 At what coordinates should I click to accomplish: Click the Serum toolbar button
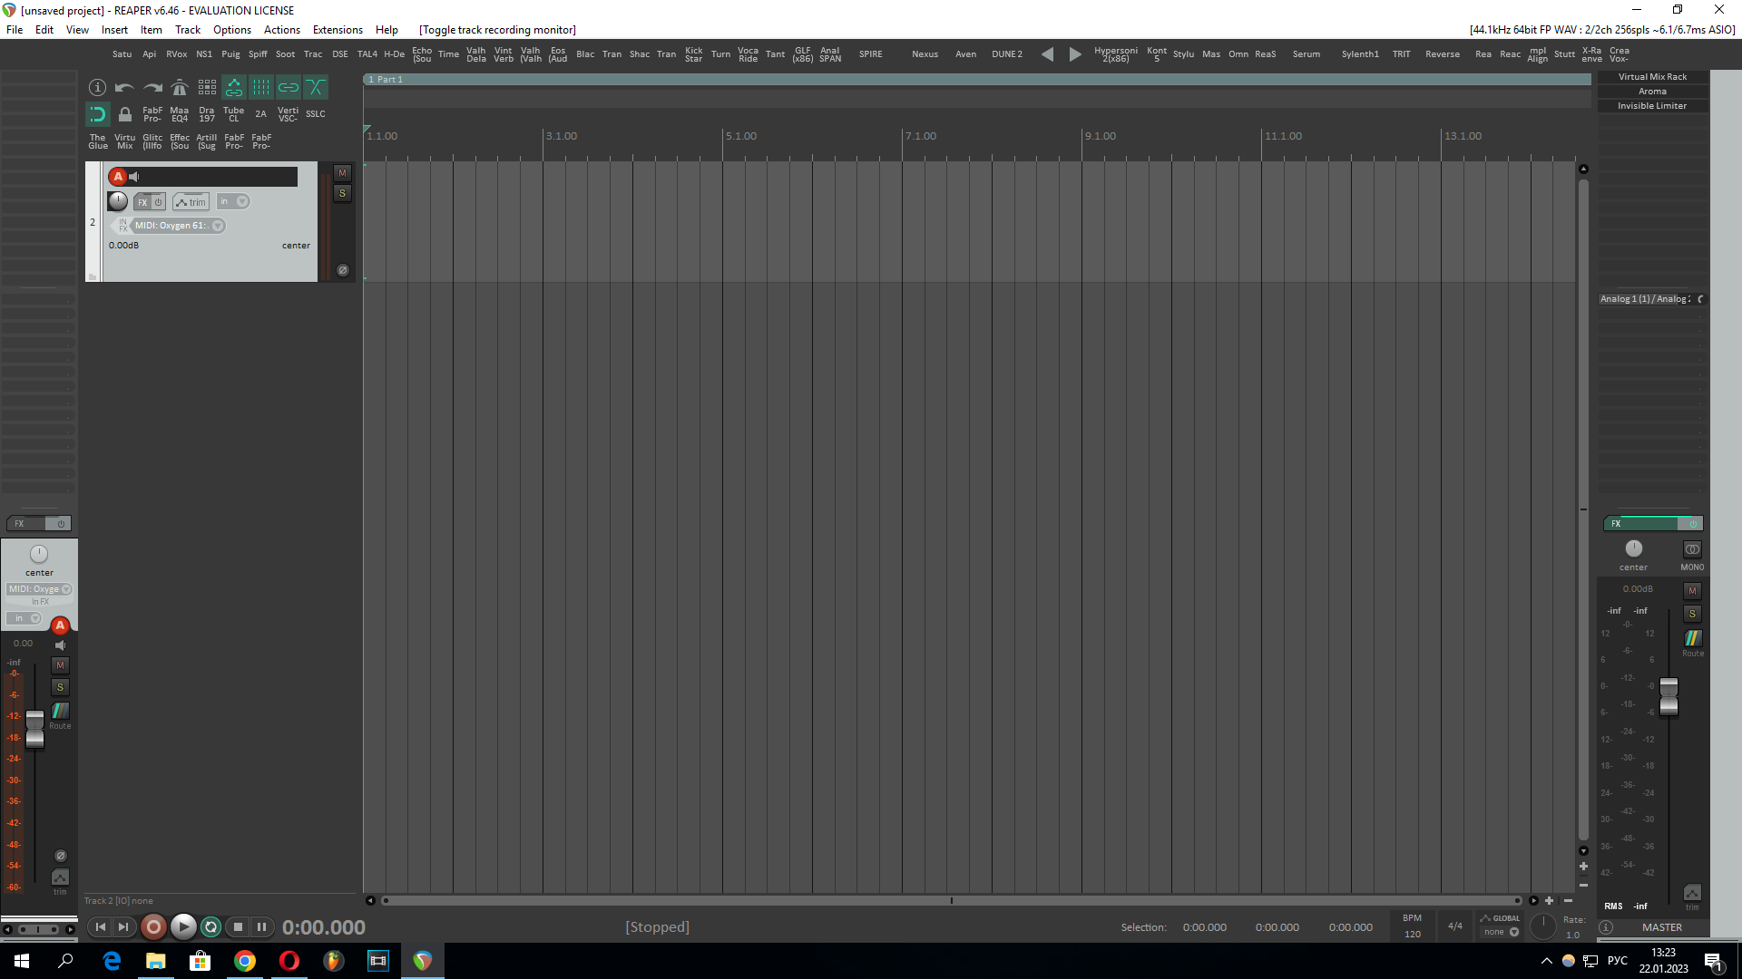pyautogui.click(x=1306, y=54)
